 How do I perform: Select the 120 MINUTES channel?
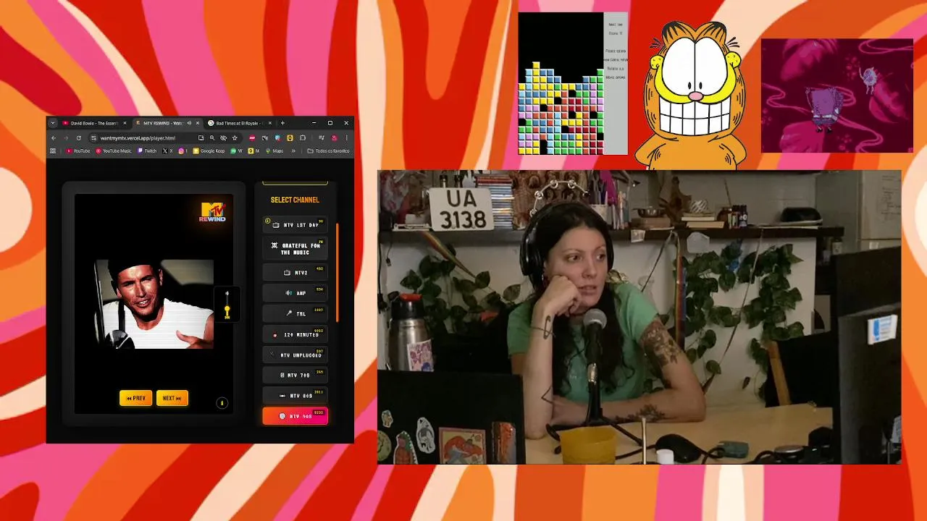coord(295,334)
